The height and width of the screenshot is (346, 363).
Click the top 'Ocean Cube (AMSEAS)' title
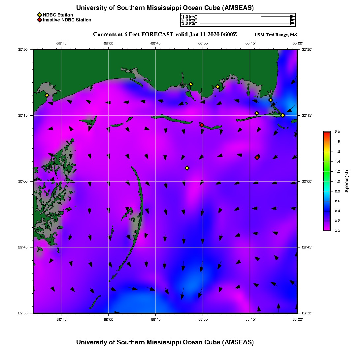point(165,8)
